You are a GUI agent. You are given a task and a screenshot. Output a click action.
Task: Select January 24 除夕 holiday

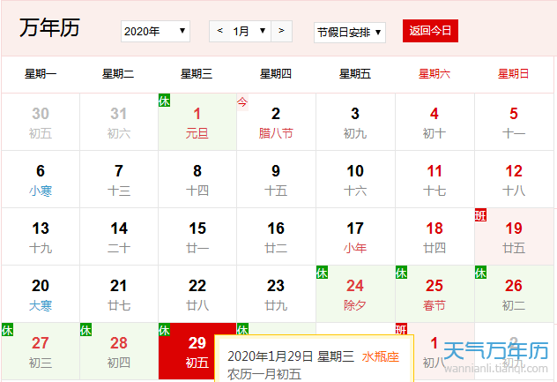[x=355, y=294]
